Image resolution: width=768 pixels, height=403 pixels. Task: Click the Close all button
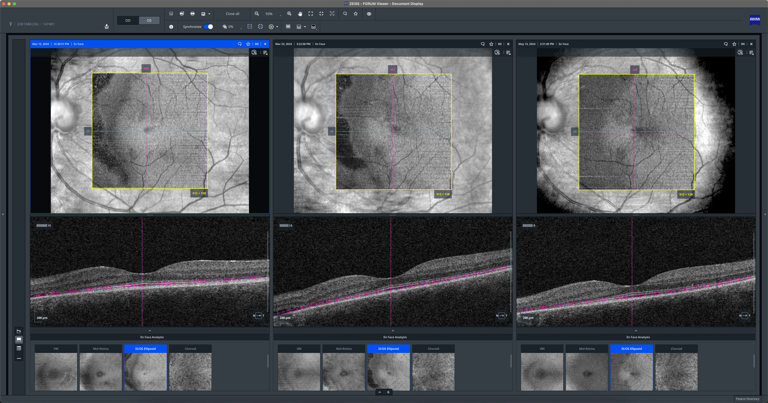click(232, 14)
